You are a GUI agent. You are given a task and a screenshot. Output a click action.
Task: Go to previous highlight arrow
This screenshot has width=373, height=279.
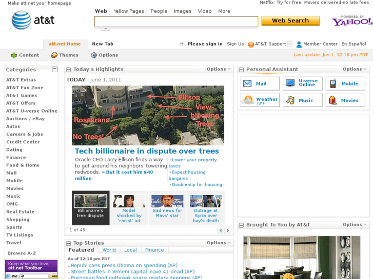(221, 230)
